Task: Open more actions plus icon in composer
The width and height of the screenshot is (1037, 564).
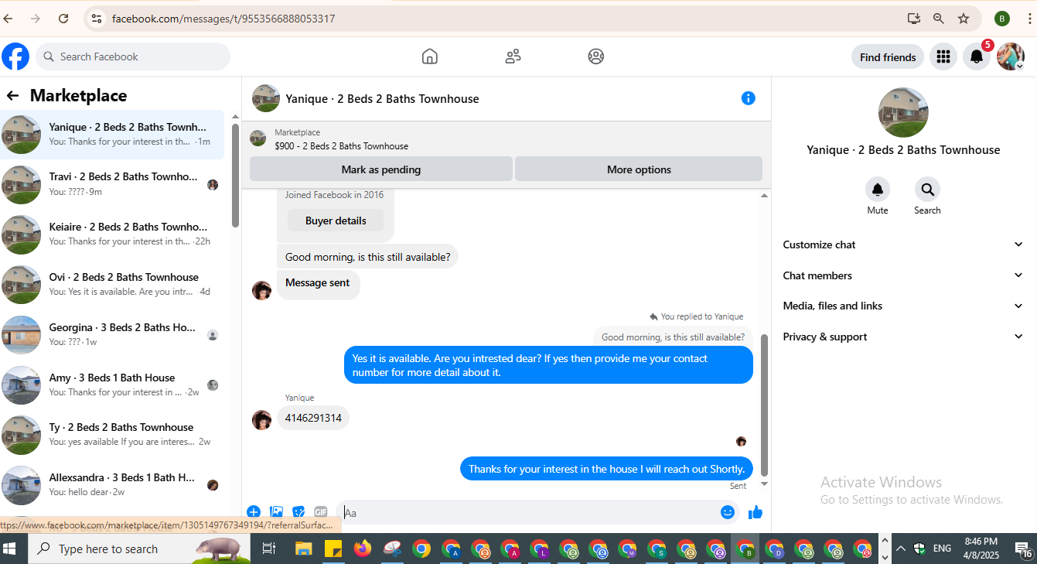Action: tap(254, 512)
